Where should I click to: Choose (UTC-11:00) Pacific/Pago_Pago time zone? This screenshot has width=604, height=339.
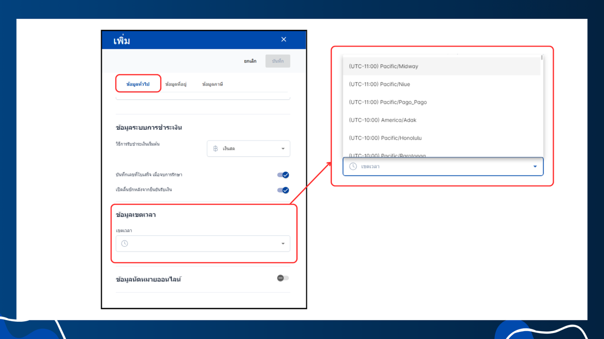pyautogui.click(x=442, y=102)
